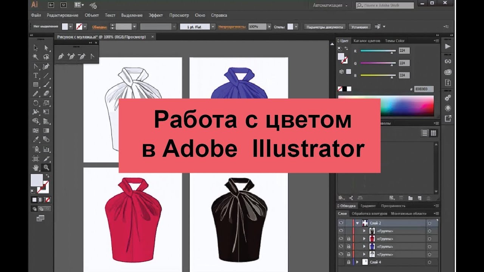This screenshot has height=272, width=484.
Task: Expand opacity 100% slider arrow
Action: [x=269, y=27]
